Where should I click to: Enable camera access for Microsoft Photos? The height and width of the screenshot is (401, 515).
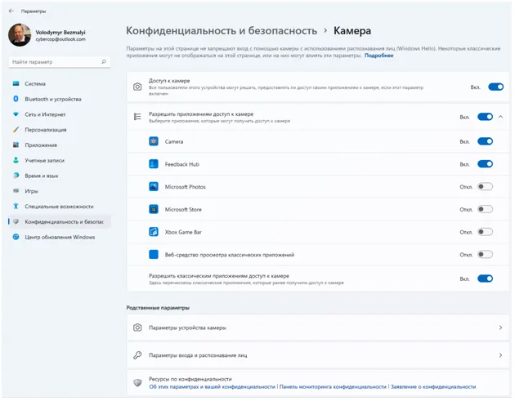(x=485, y=187)
